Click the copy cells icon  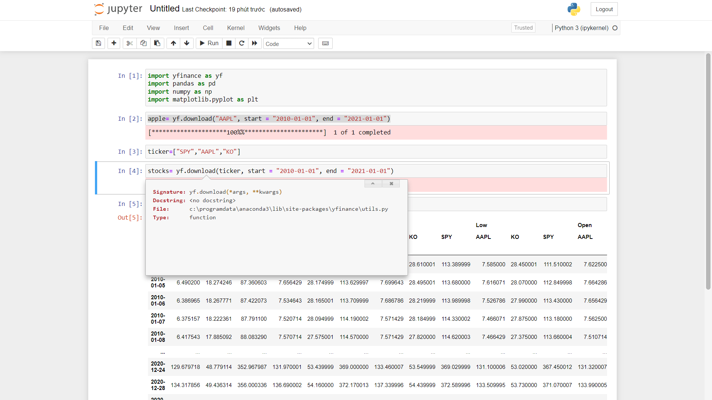144,43
